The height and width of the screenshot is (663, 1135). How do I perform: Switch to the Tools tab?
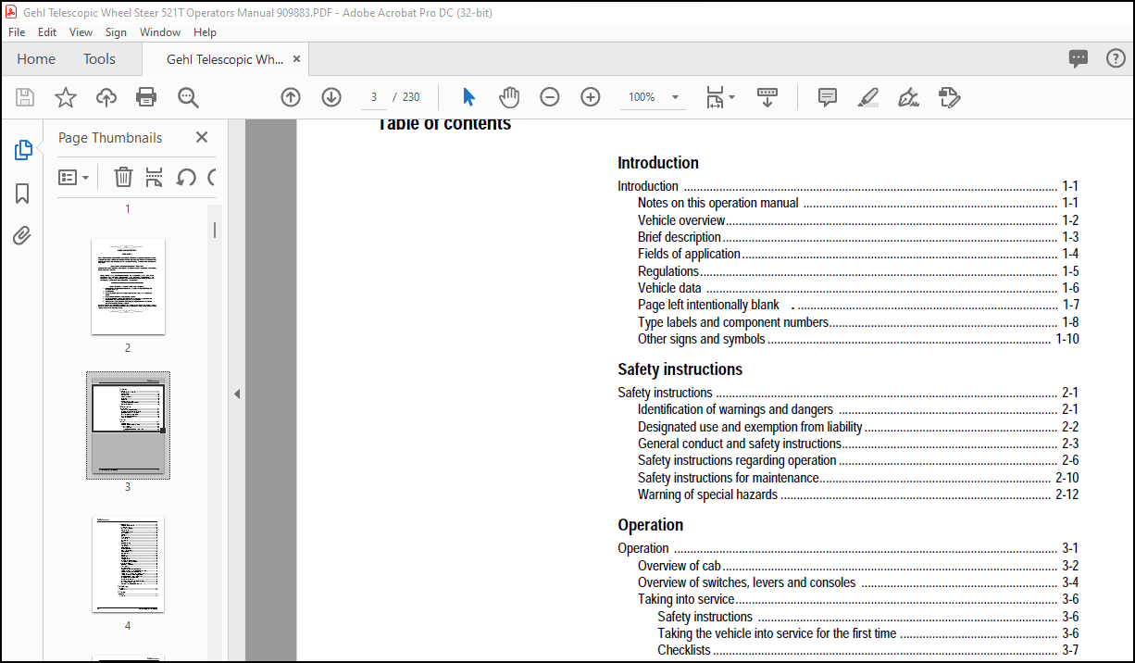pyautogui.click(x=99, y=59)
